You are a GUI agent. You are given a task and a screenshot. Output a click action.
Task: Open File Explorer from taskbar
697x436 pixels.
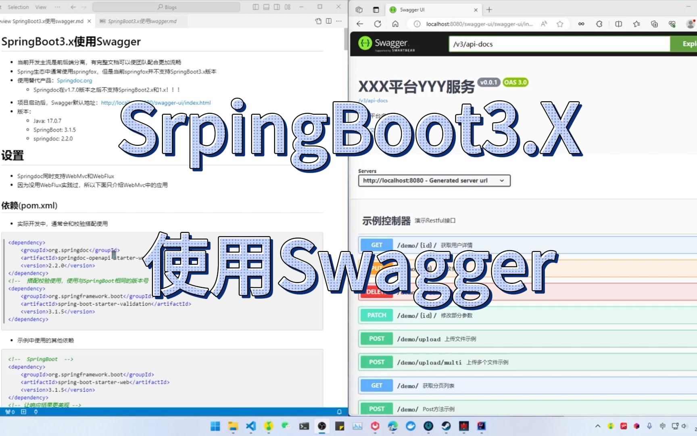pos(233,426)
